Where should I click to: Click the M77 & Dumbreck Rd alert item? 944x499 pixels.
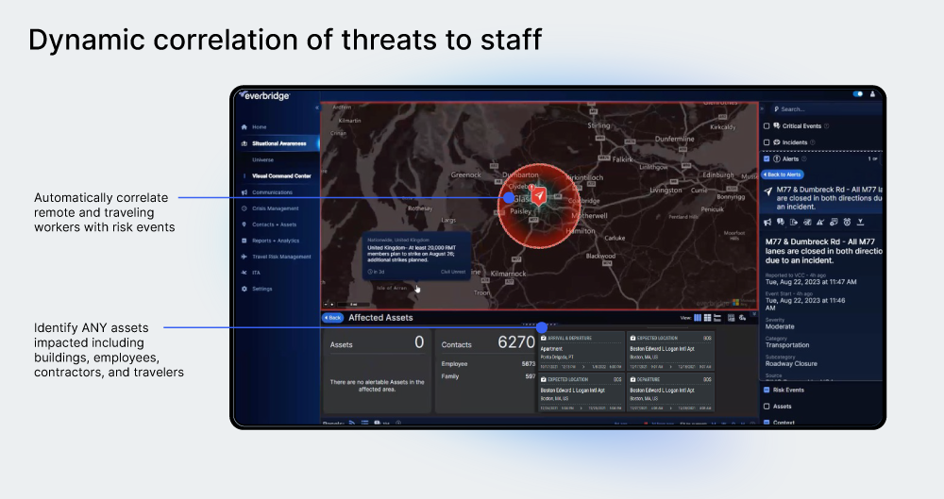point(822,197)
